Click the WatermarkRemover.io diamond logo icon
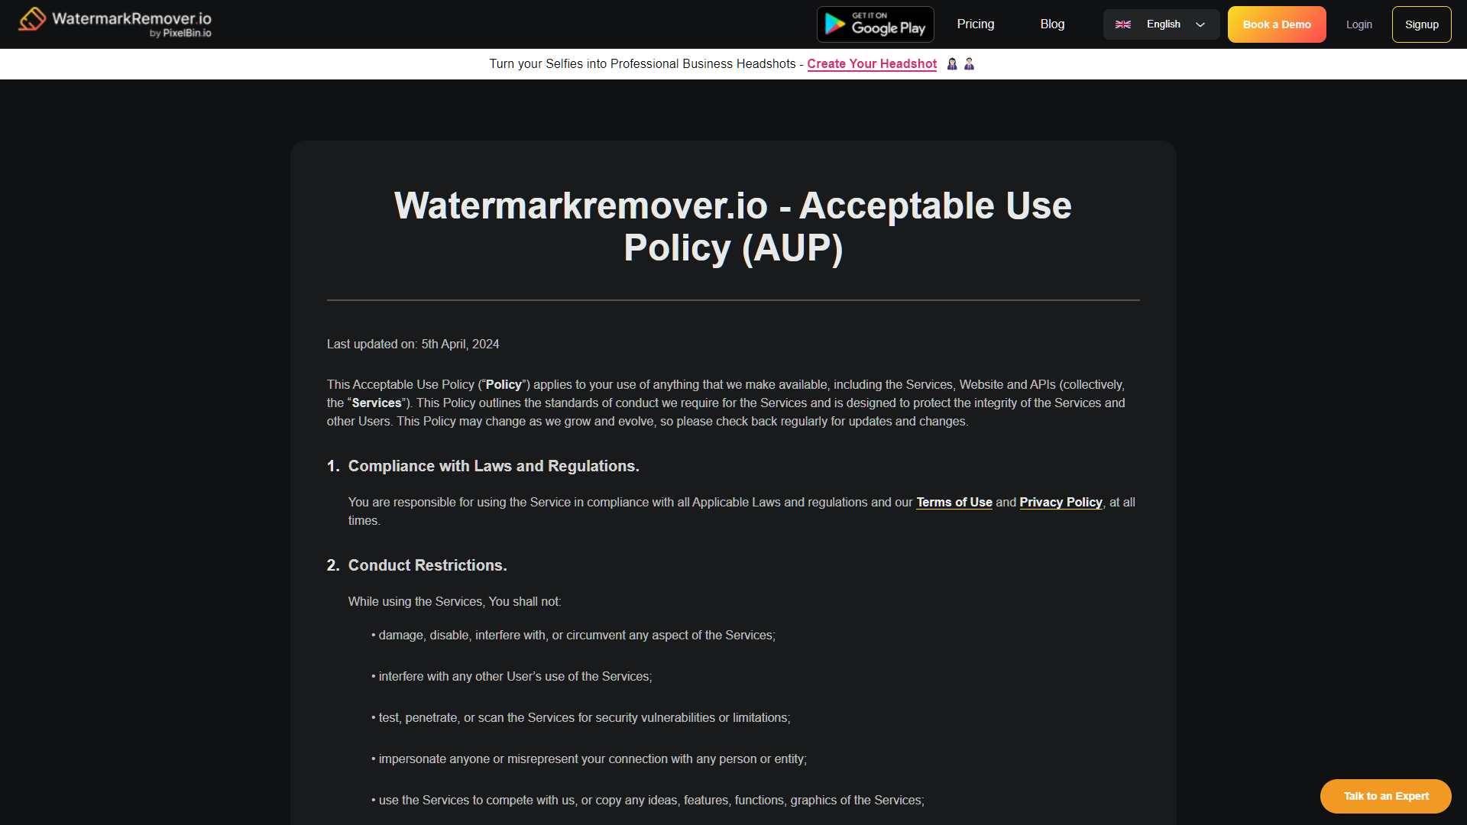The width and height of the screenshot is (1467, 825). [x=32, y=20]
